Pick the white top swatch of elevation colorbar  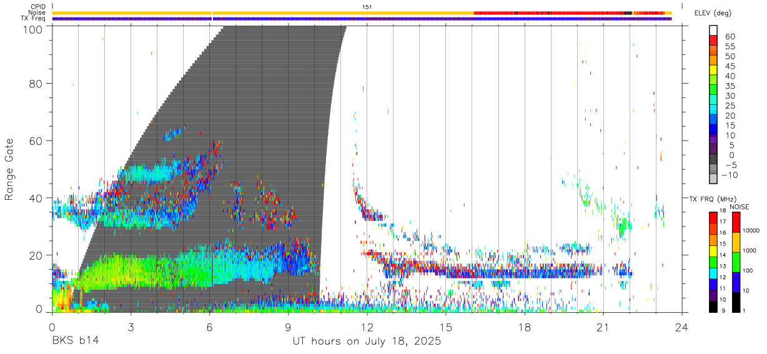(713, 30)
